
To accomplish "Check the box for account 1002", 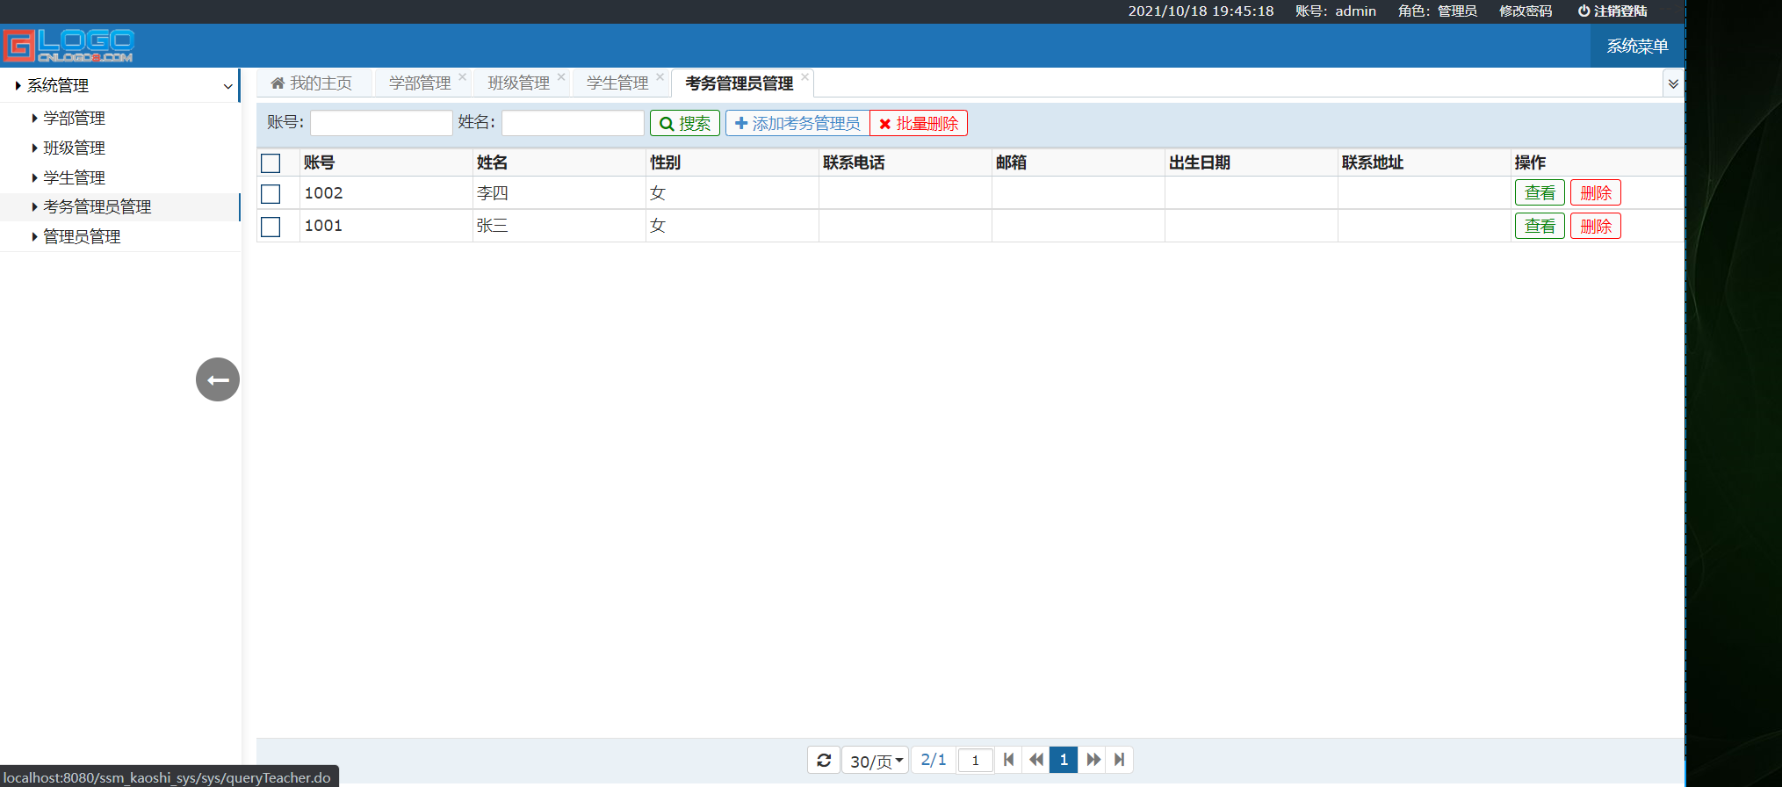I will [x=271, y=193].
